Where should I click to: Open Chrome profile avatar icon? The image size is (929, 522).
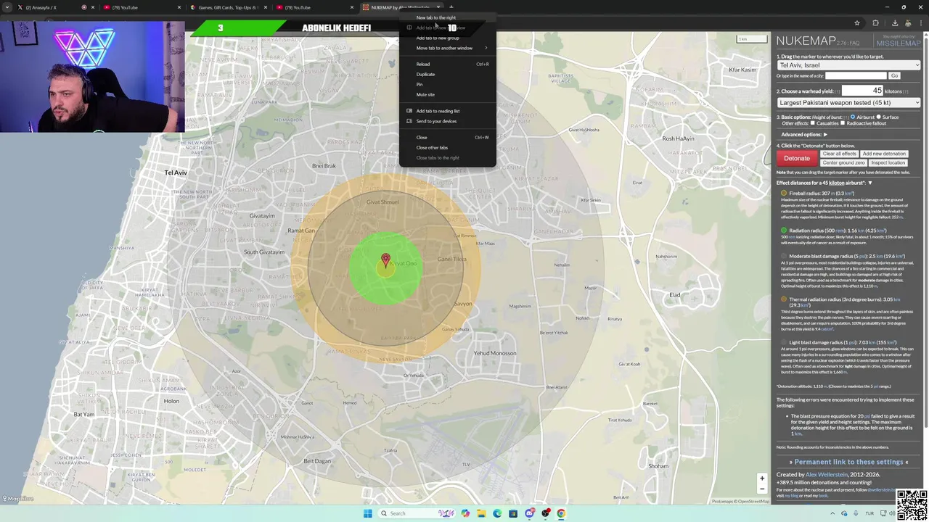pos(908,23)
